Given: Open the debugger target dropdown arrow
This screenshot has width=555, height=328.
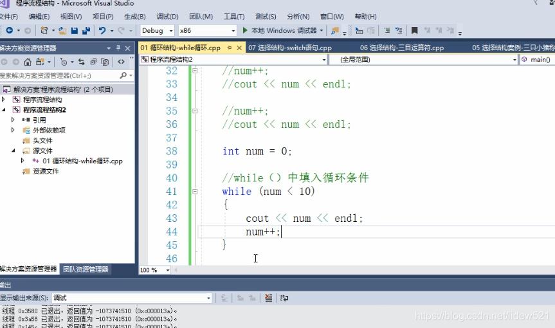Looking at the screenshot, I should click(322, 30).
